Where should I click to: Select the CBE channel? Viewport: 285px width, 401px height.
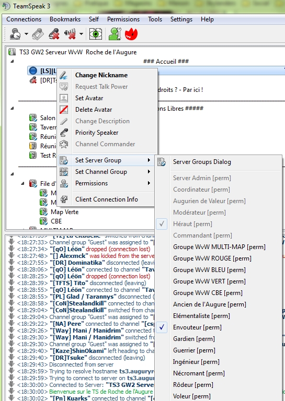[56, 221]
